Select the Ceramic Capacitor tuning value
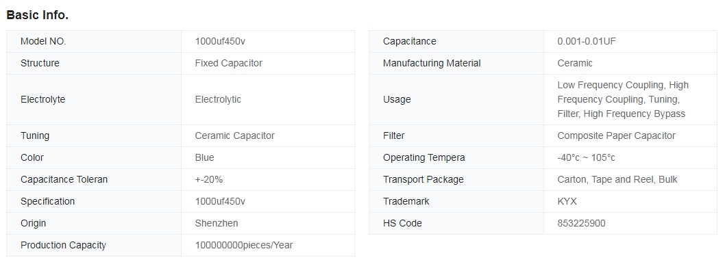This screenshot has height=260, width=725. pyautogui.click(x=234, y=135)
